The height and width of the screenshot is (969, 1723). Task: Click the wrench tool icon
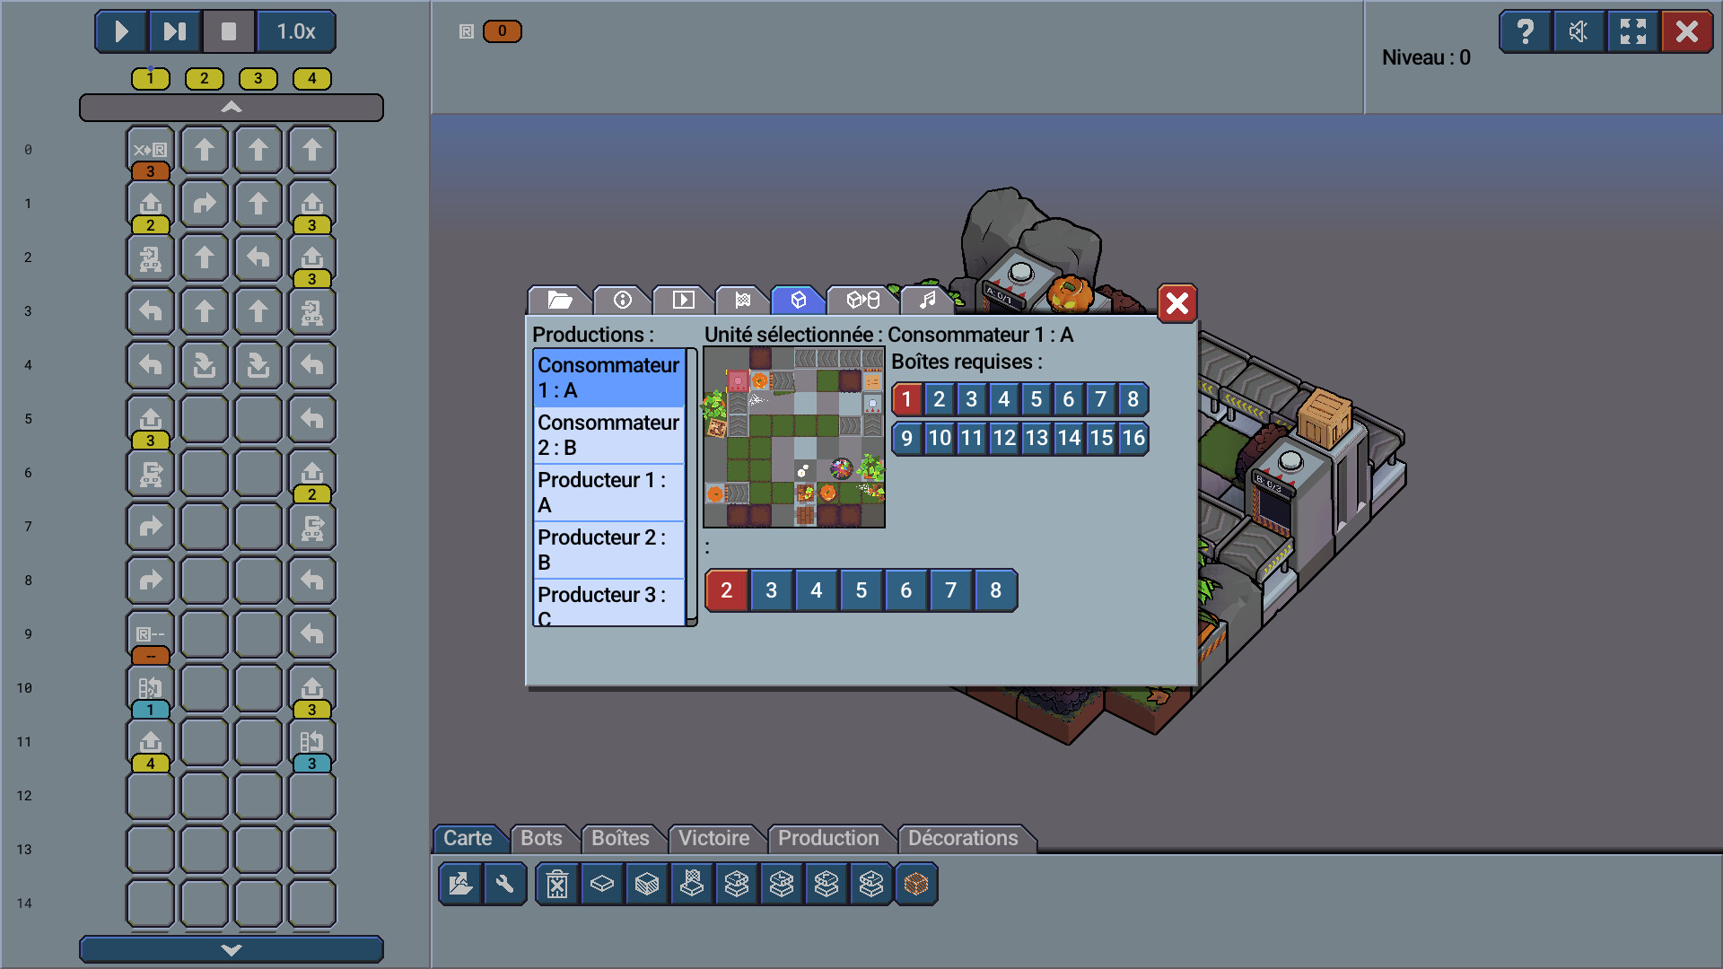505,885
